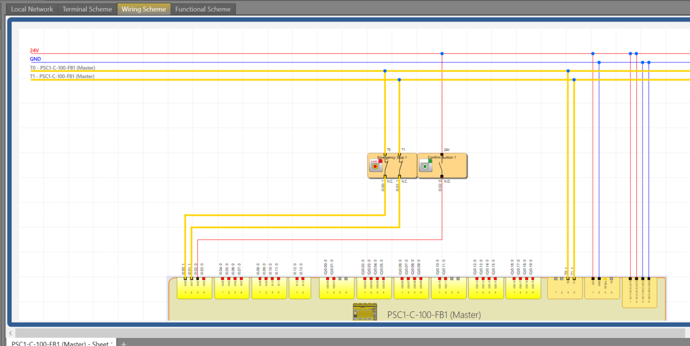This screenshot has width=690, height=346.
Task: Click the Emergency Stop T0 top connector pin
Action: [x=385, y=155]
